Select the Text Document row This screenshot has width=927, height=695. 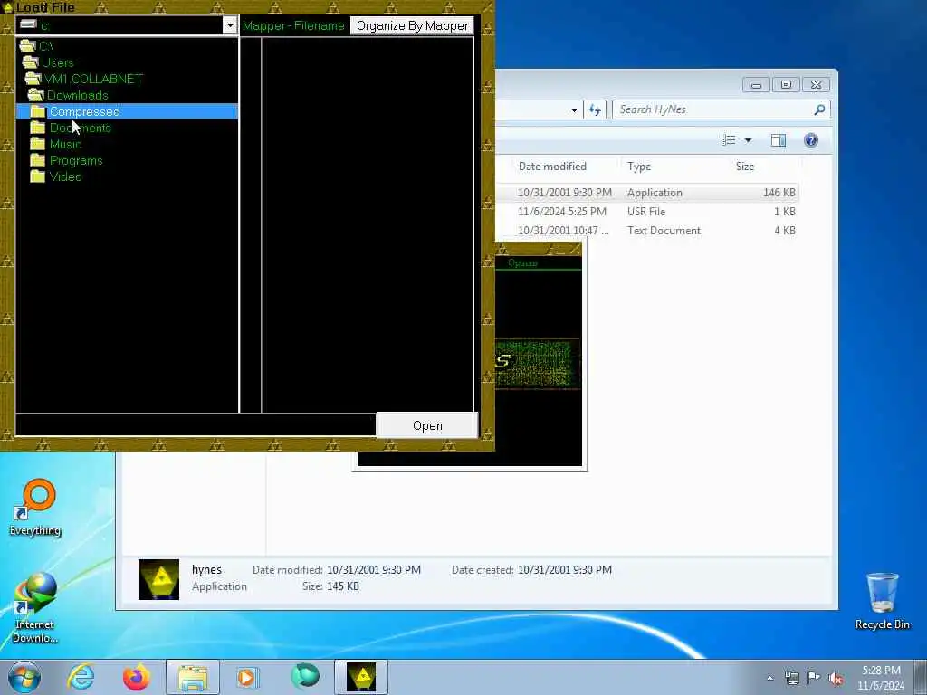point(646,231)
